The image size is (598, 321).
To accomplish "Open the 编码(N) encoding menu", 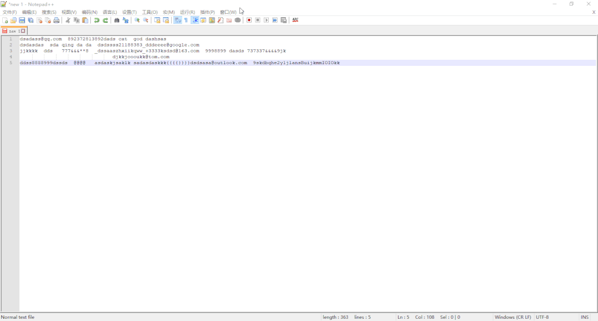I will tap(89, 12).
